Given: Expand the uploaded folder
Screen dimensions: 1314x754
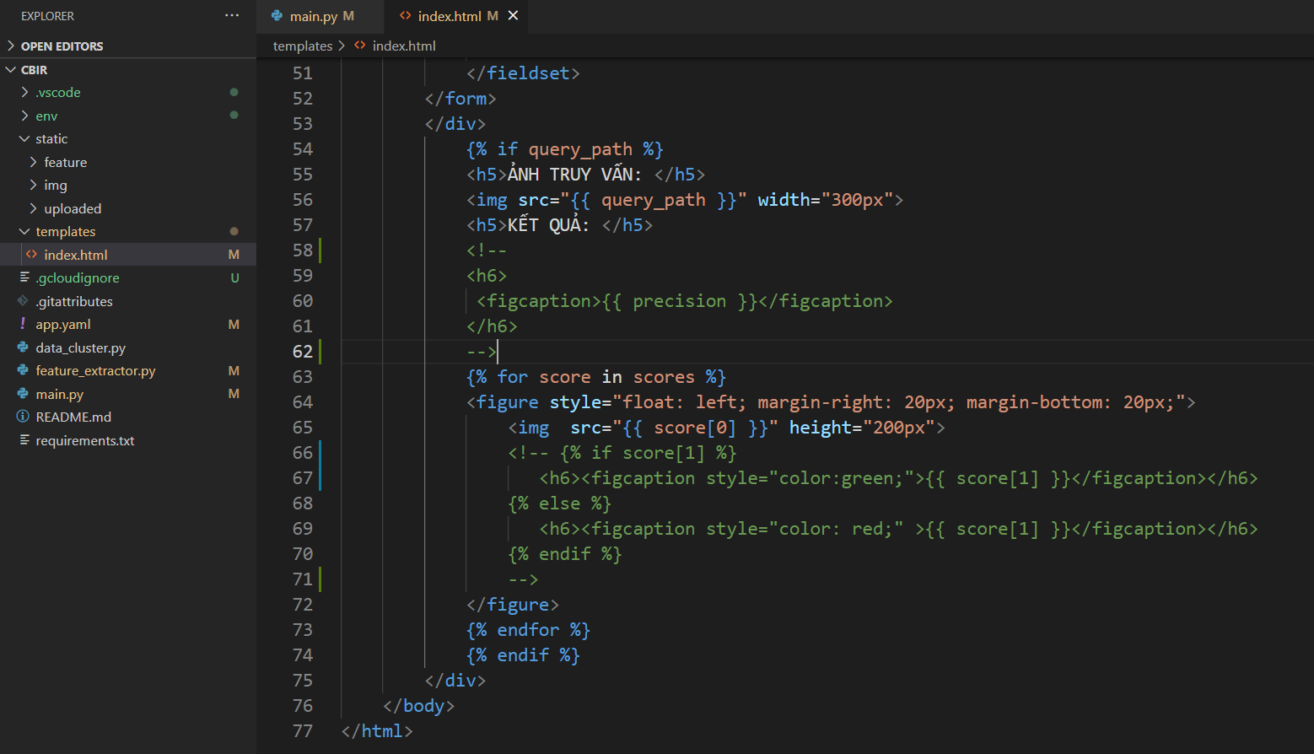Looking at the screenshot, I should (73, 209).
